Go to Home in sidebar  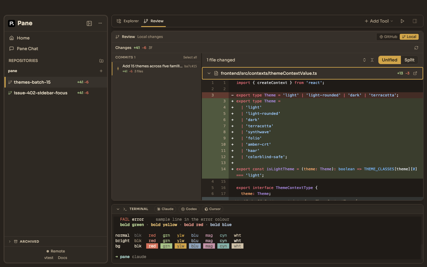click(56, 38)
